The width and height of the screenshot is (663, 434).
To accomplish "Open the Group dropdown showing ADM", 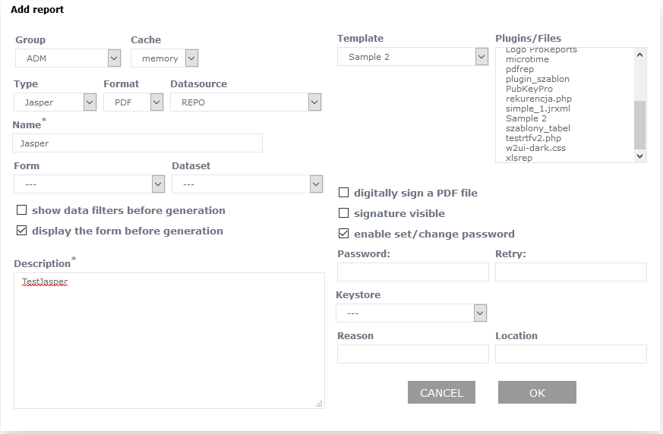I will (68, 58).
